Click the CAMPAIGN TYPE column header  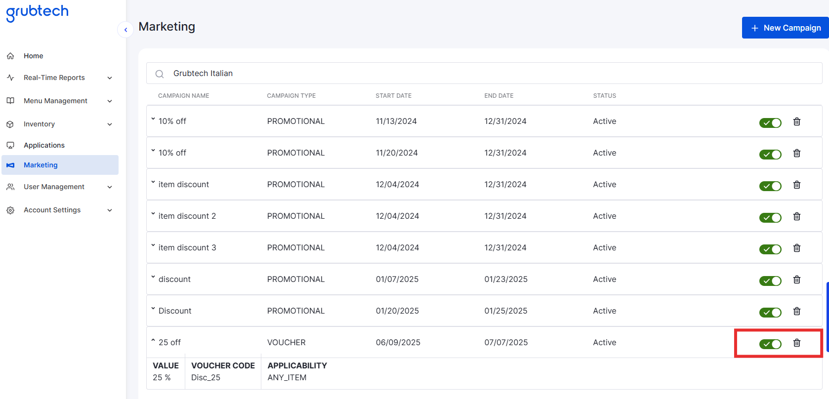[291, 96]
